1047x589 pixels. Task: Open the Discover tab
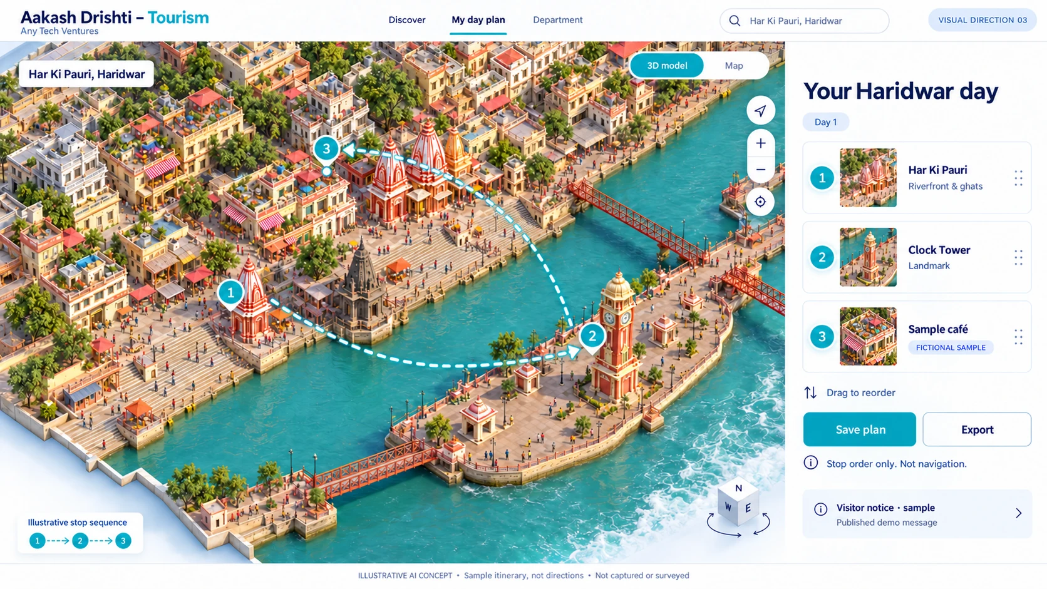pos(407,20)
